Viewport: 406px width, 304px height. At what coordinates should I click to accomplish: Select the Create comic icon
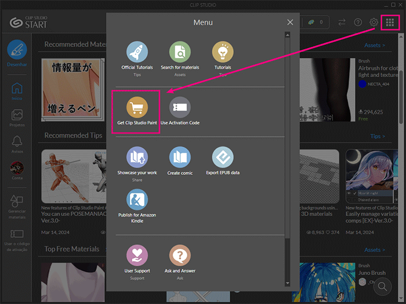[180, 157]
